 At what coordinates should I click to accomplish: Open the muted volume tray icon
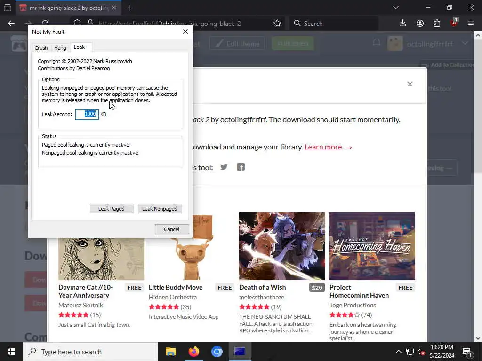click(x=421, y=352)
